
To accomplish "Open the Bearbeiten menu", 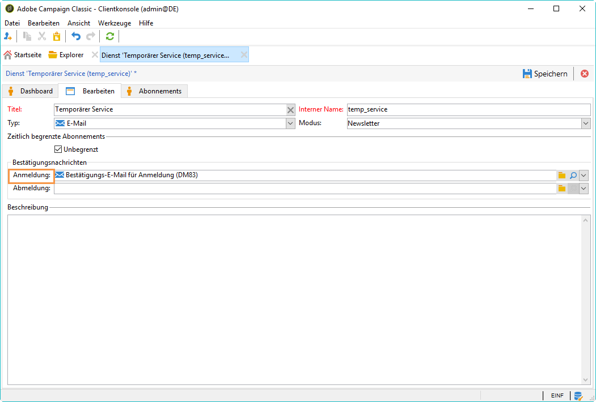I will pos(44,23).
